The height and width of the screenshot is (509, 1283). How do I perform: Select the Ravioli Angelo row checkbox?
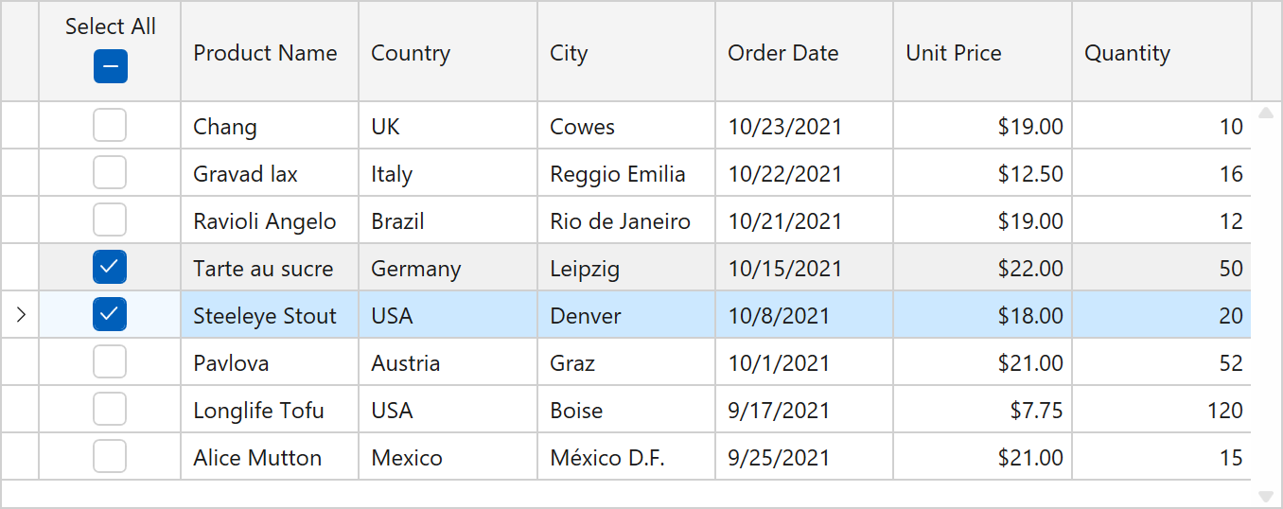[110, 220]
